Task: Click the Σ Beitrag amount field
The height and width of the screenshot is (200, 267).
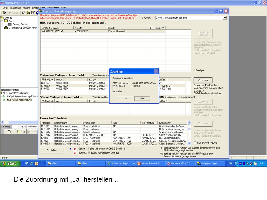Action: 19,127
